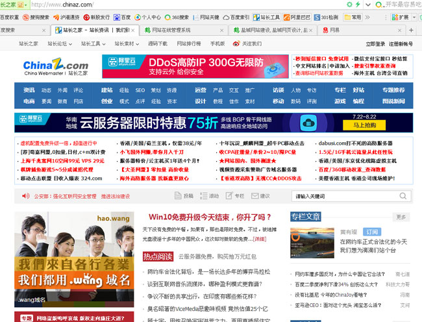Click the 建议 envelope icon
The width and height of the screenshot is (422, 322).
(254, 196)
